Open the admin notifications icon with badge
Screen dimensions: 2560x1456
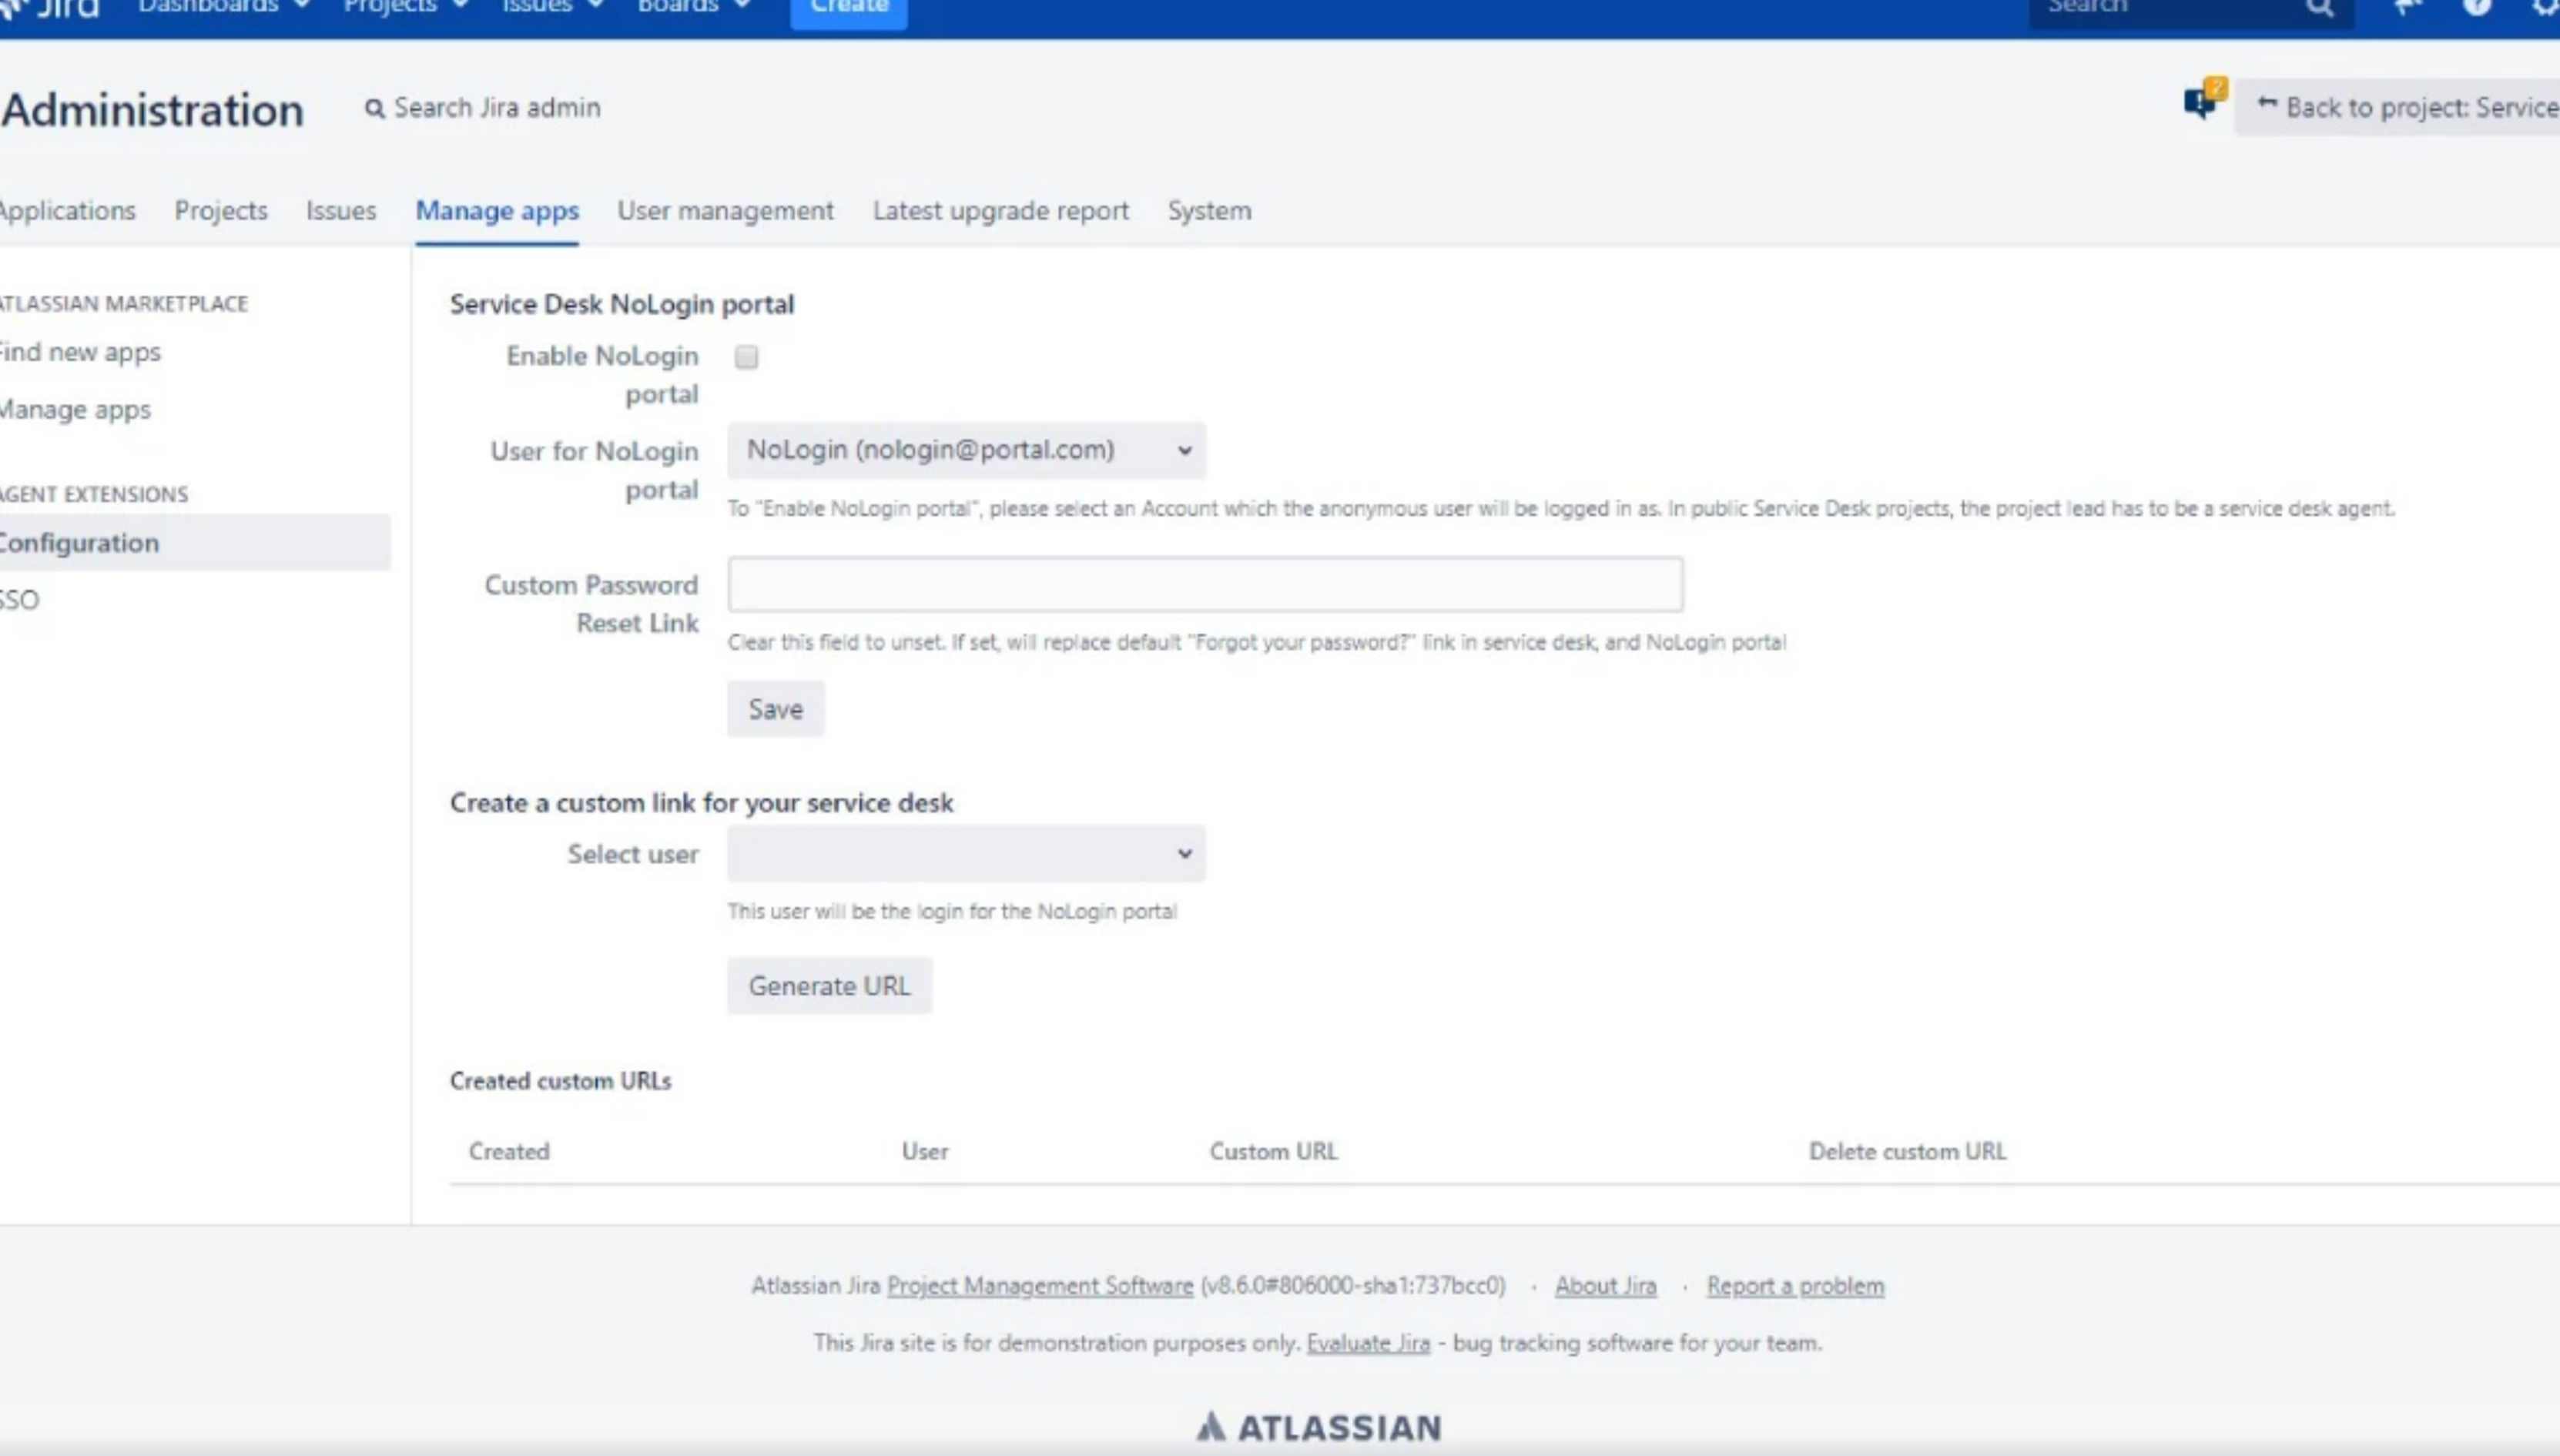[2201, 102]
